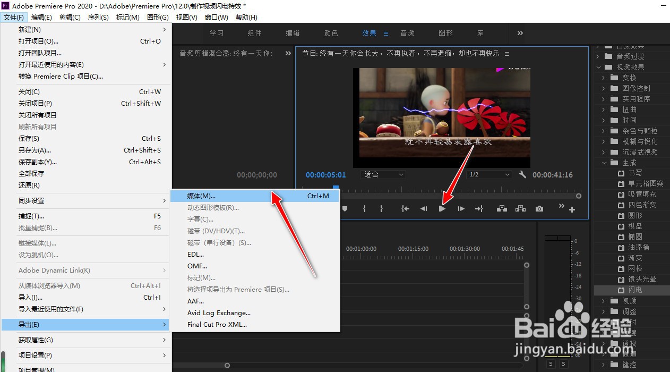Expand the 图像控制 effects folder

click(604, 88)
